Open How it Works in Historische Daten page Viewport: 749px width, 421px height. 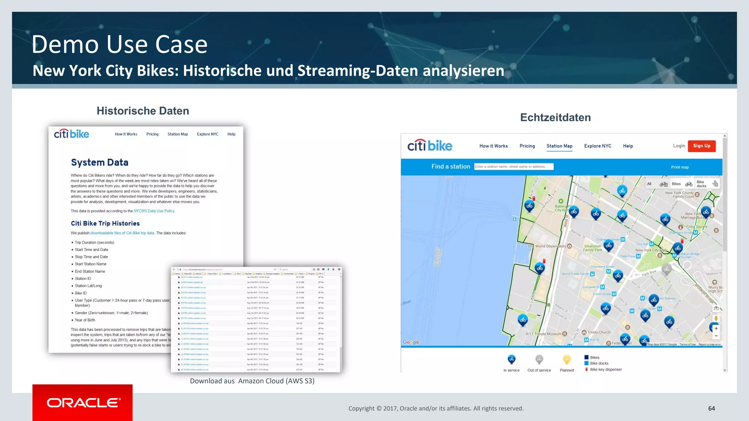[126, 134]
